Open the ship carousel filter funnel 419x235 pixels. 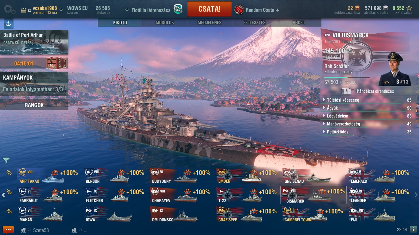(6, 160)
